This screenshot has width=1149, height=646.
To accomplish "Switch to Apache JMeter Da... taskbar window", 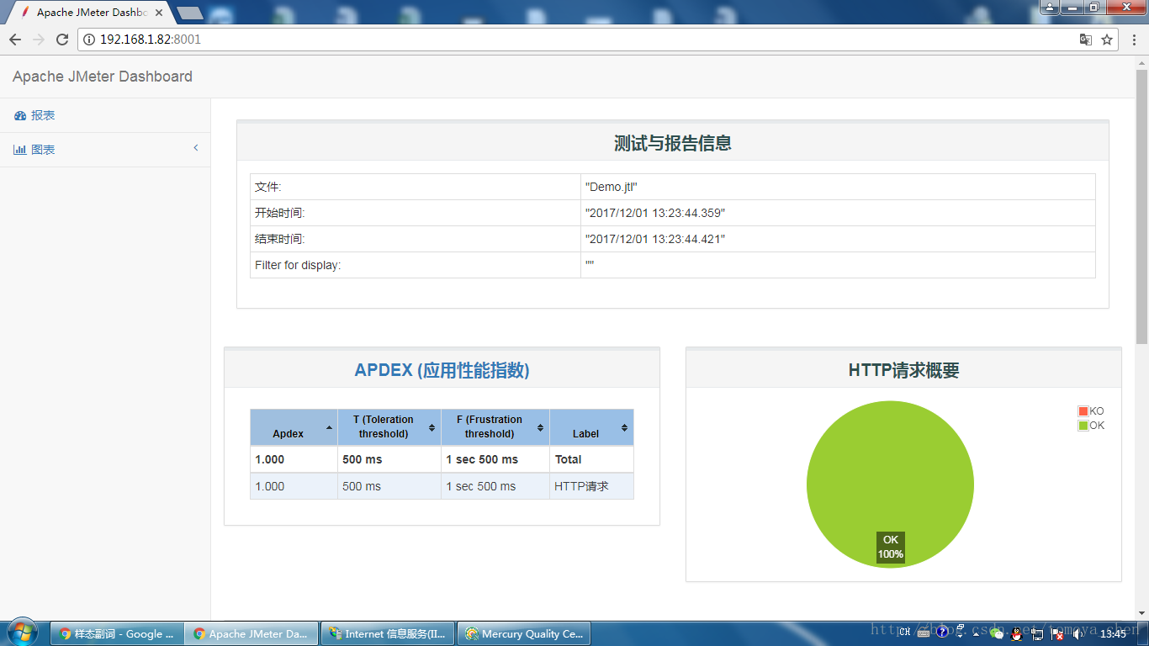I will [252, 633].
